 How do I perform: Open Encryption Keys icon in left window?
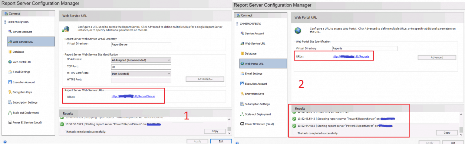10,92
